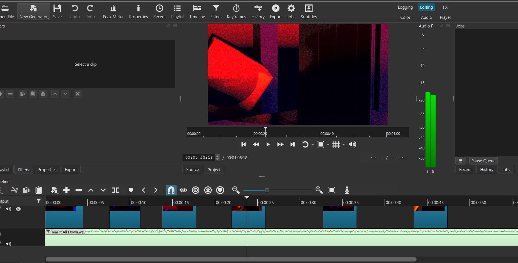Add a timeline marker

tap(131, 190)
